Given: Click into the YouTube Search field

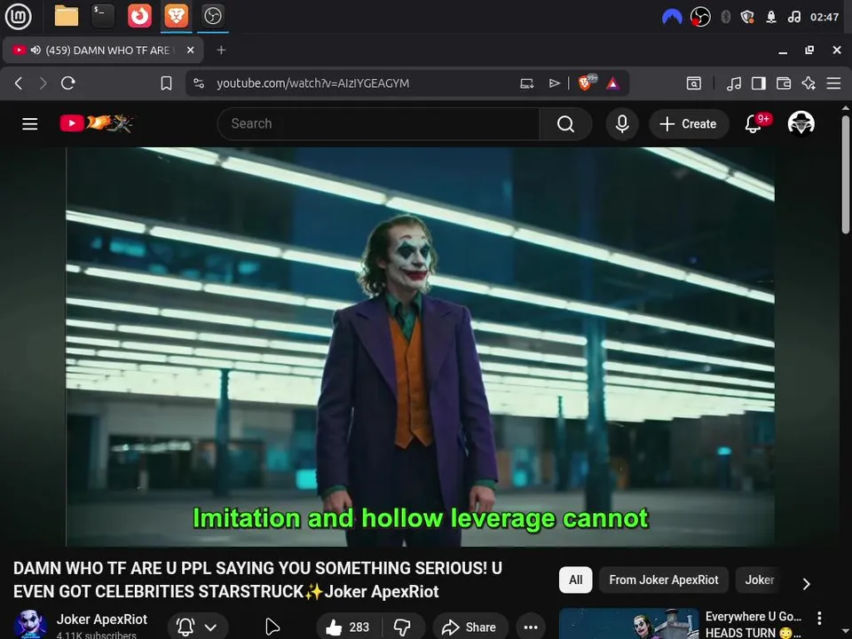Looking at the screenshot, I should pos(379,124).
